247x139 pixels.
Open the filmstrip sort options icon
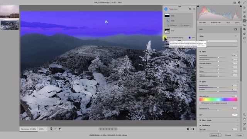coord(56,129)
